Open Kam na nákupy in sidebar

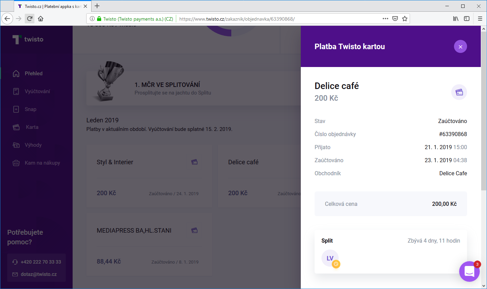[x=36, y=163]
